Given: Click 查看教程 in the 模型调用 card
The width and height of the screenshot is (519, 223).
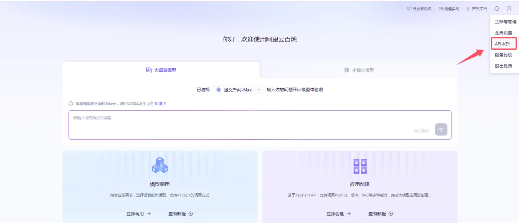Looking at the screenshot, I should [x=177, y=214].
